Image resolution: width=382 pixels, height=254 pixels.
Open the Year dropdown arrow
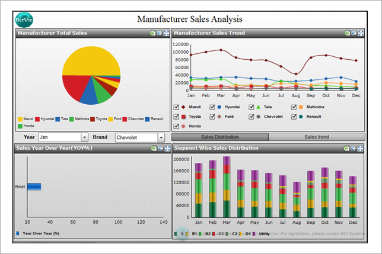coord(84,137)
